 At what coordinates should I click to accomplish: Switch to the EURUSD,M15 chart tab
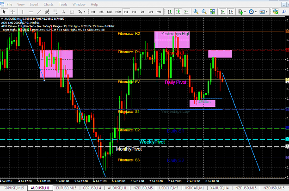66,188
